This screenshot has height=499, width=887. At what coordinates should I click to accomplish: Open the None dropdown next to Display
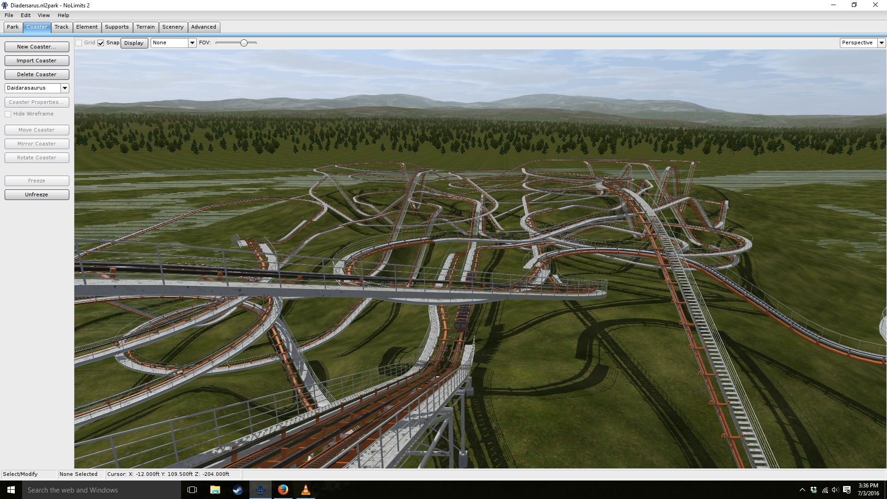(192, 43)
